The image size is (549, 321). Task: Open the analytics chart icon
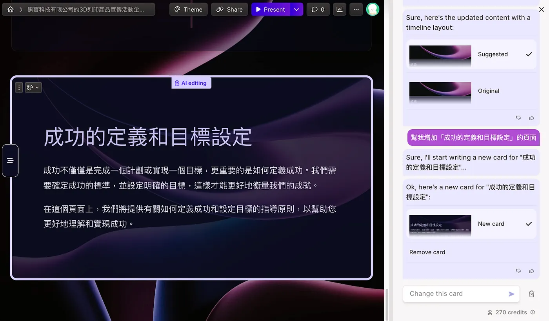coord(340,9)
